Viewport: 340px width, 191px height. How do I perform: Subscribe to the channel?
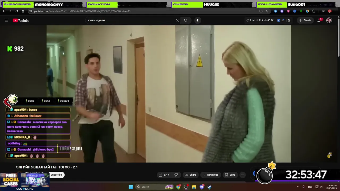(56, 175)
